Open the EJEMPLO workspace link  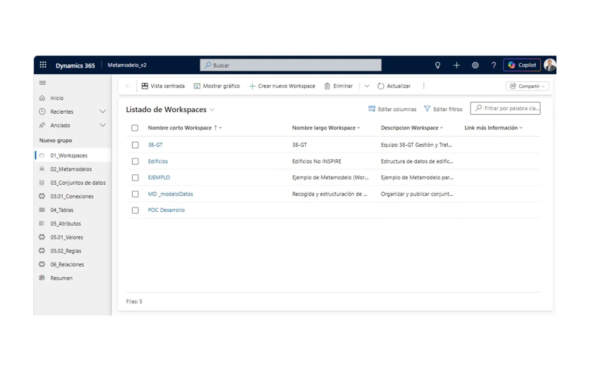pos(159,177)
